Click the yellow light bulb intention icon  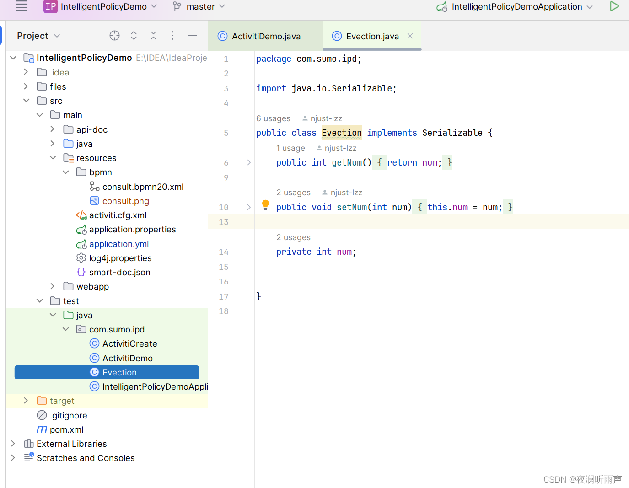(265, 204)
